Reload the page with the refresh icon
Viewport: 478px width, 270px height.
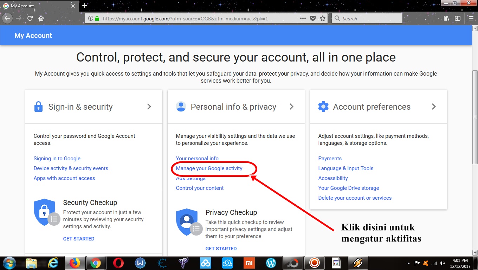pos(30,18)
